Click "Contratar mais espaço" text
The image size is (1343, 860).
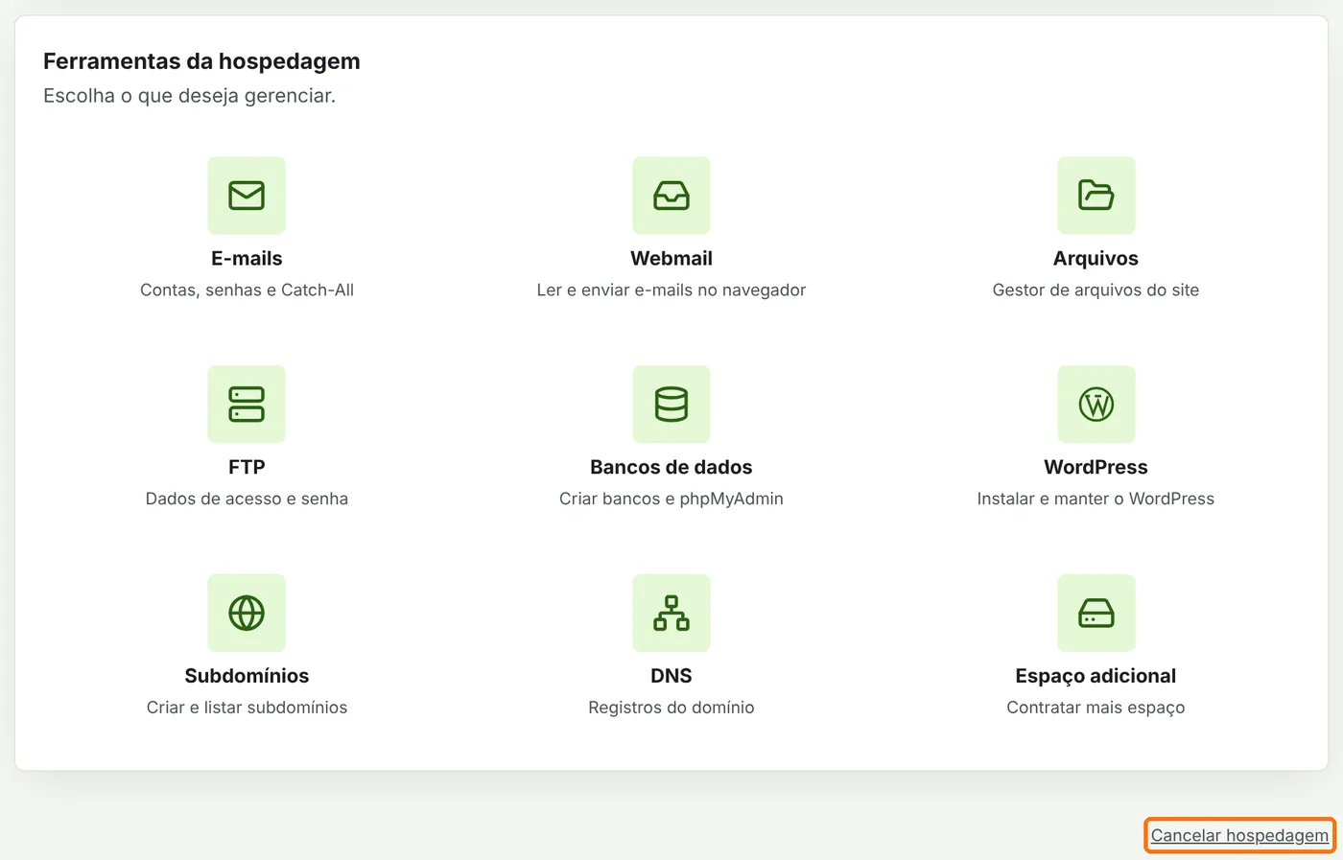pos(1096,708)
